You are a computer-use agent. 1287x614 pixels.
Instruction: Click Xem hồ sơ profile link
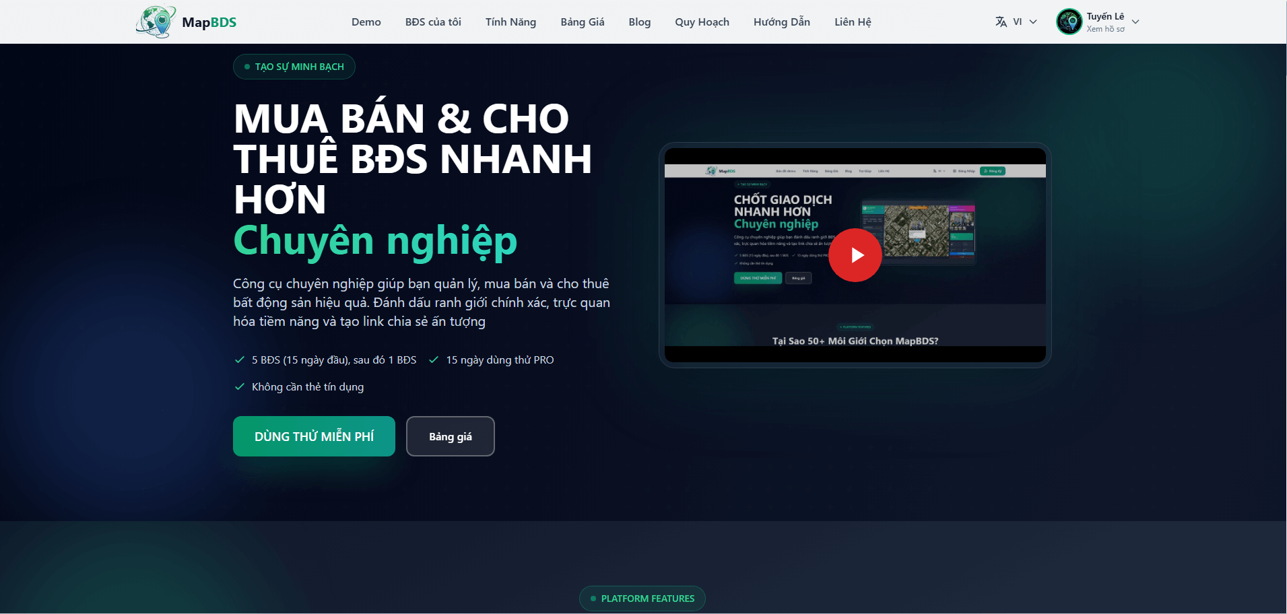click(x=1105, y=29)
